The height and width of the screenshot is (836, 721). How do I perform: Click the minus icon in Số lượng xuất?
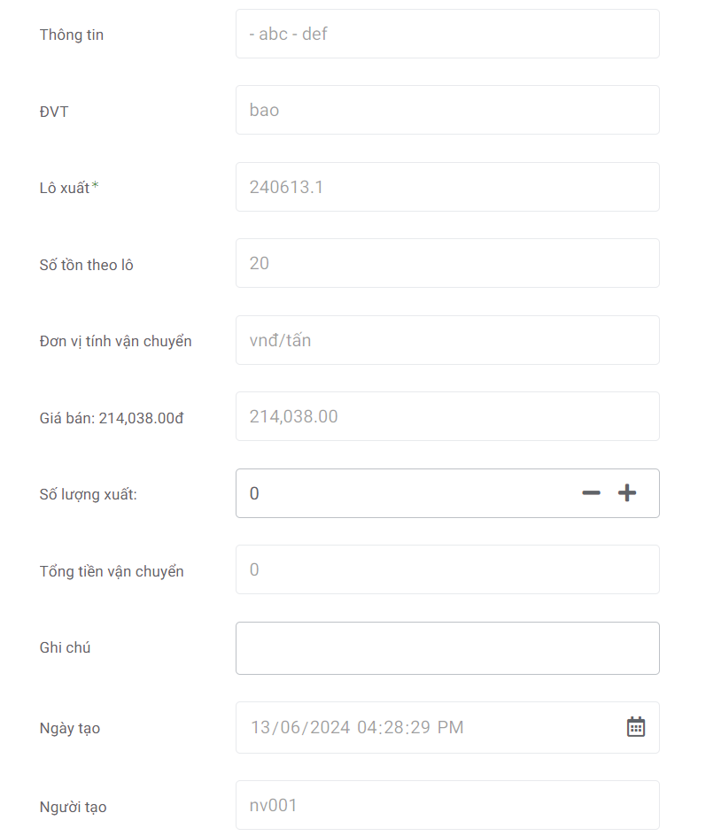point(591,493)
